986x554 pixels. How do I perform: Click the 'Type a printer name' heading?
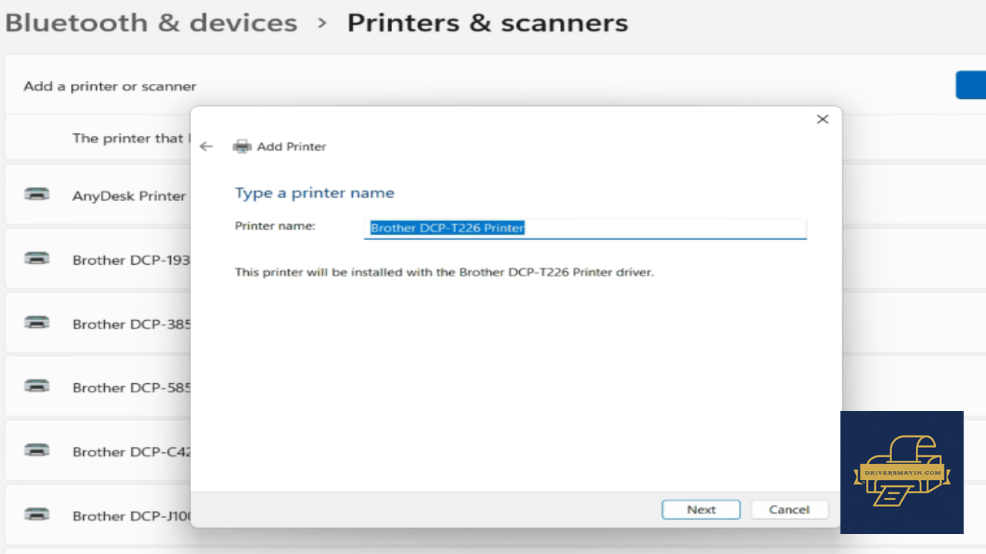pos(314,193)
